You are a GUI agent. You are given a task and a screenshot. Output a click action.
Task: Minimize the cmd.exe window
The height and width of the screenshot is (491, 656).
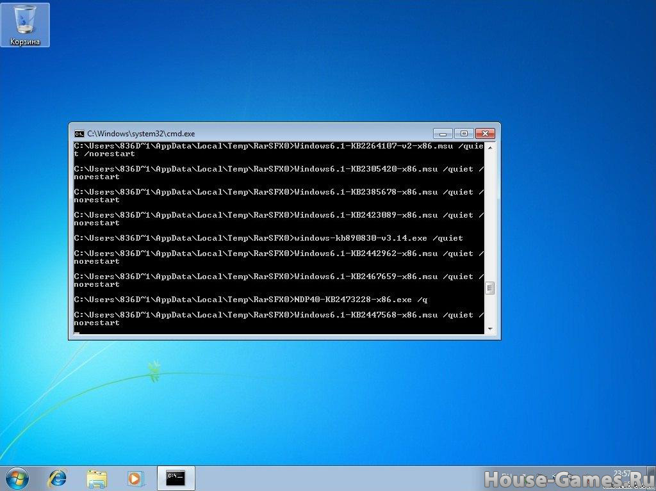[443, 133]
